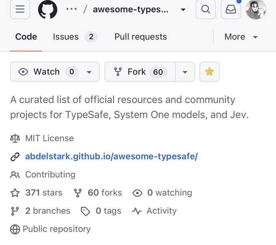
Task: Open the Fork options dropdown arrow
Action: pyautogui.click(x=185, y=72)
